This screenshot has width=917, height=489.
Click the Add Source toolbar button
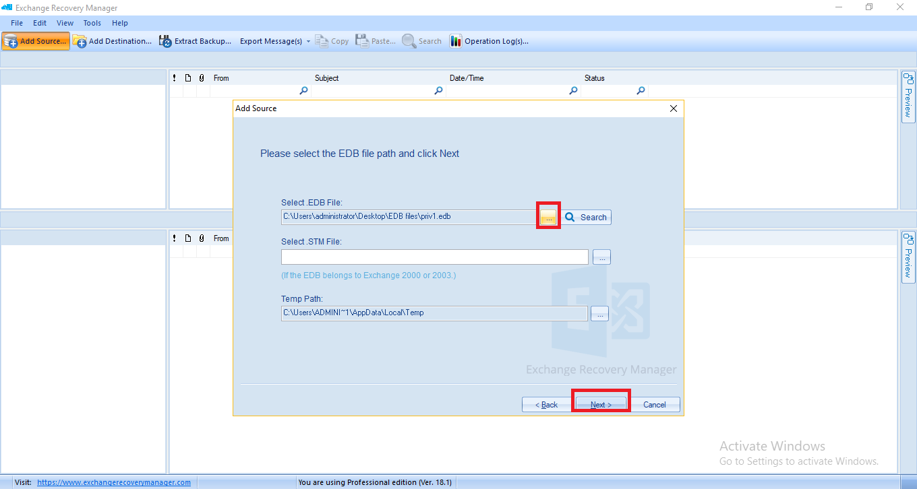(35, 41)
